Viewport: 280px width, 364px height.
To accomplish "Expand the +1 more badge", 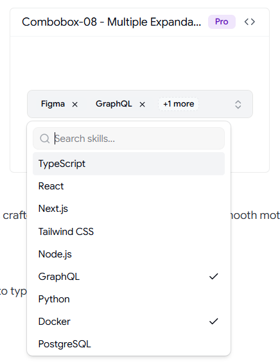I will (179, 104).
